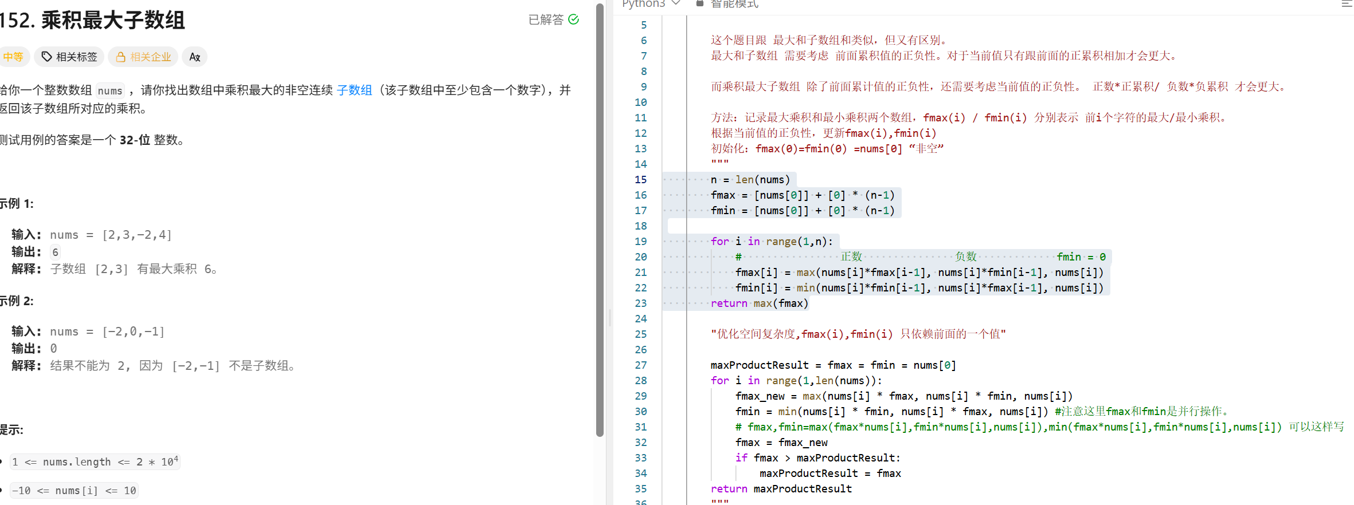
Task: Click the lock icon beside 智能模式
Action: click(x=699, y=3)
